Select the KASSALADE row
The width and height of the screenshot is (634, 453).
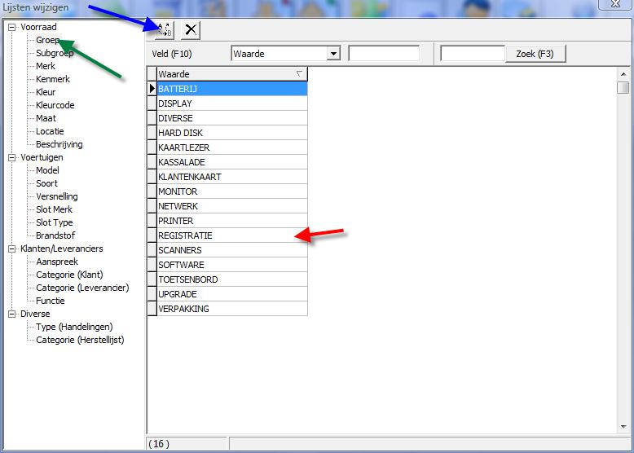tap(232, 162)
